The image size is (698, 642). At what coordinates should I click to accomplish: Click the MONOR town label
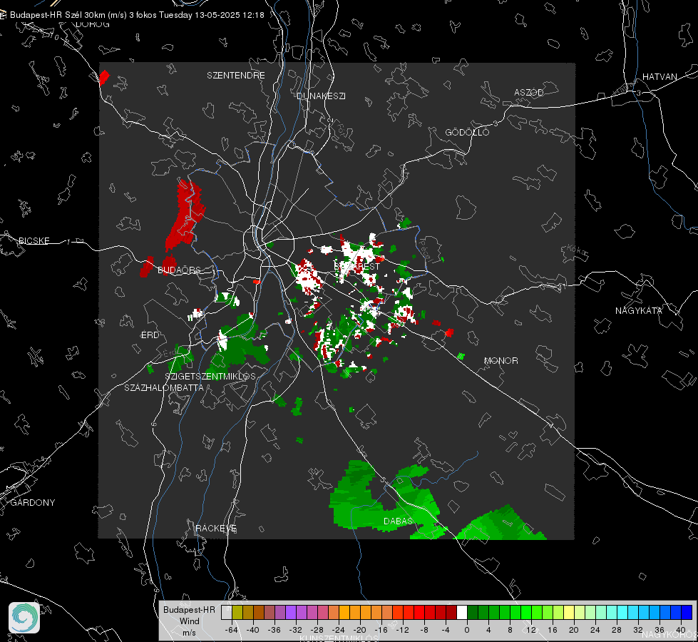coord(501,361)
